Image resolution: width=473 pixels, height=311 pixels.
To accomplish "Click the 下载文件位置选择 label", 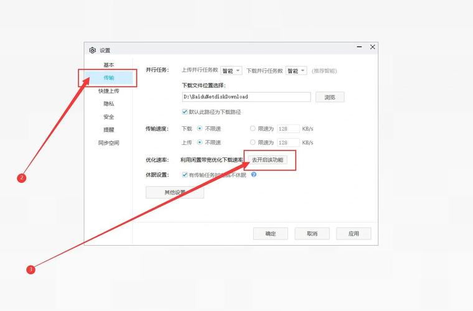I will [204, 85].
